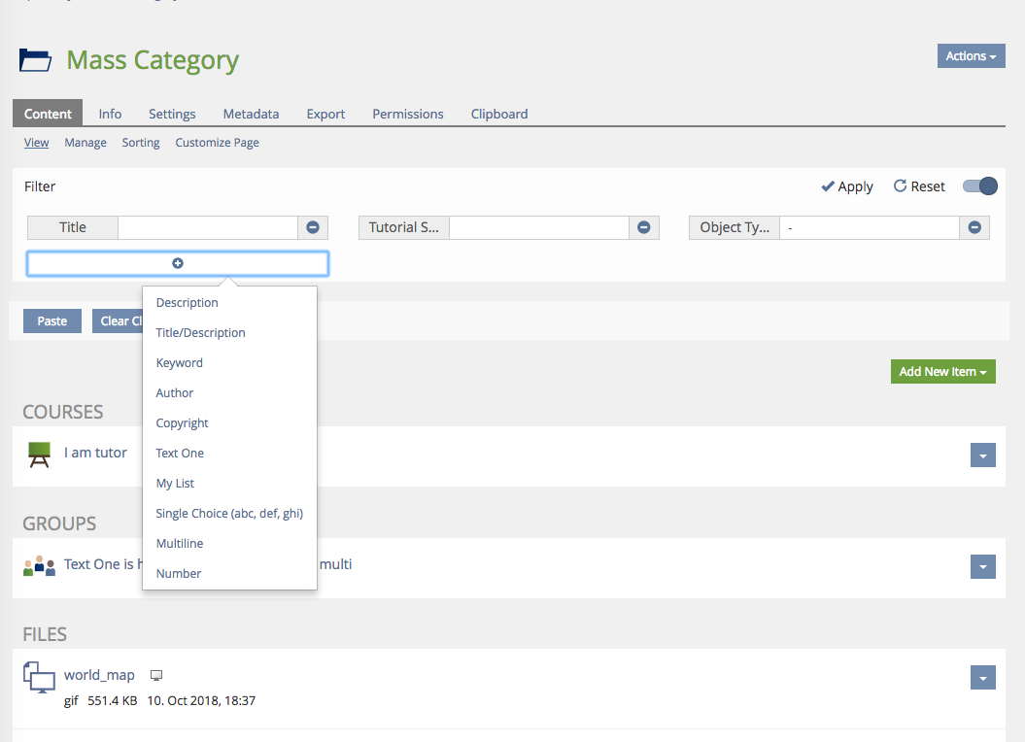Click the world_map file icon
This screenshot has width=1025, height=742.
pos(39,677)
